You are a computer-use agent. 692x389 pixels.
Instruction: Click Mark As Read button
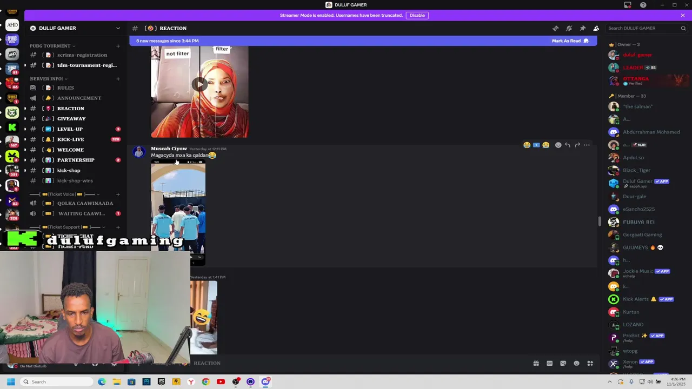coord(570,41)
